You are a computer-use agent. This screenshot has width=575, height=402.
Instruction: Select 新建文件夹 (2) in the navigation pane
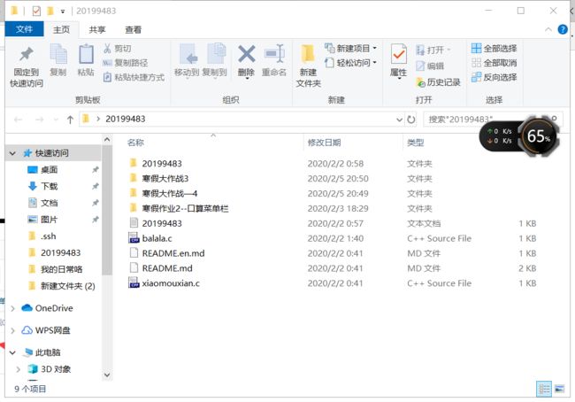pyautogui.click(x=68, y=286)
